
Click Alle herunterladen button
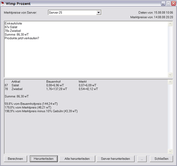(77, 159)
